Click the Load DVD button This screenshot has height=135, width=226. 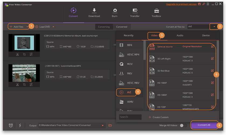pyautogui.click(x=43, y=27)
